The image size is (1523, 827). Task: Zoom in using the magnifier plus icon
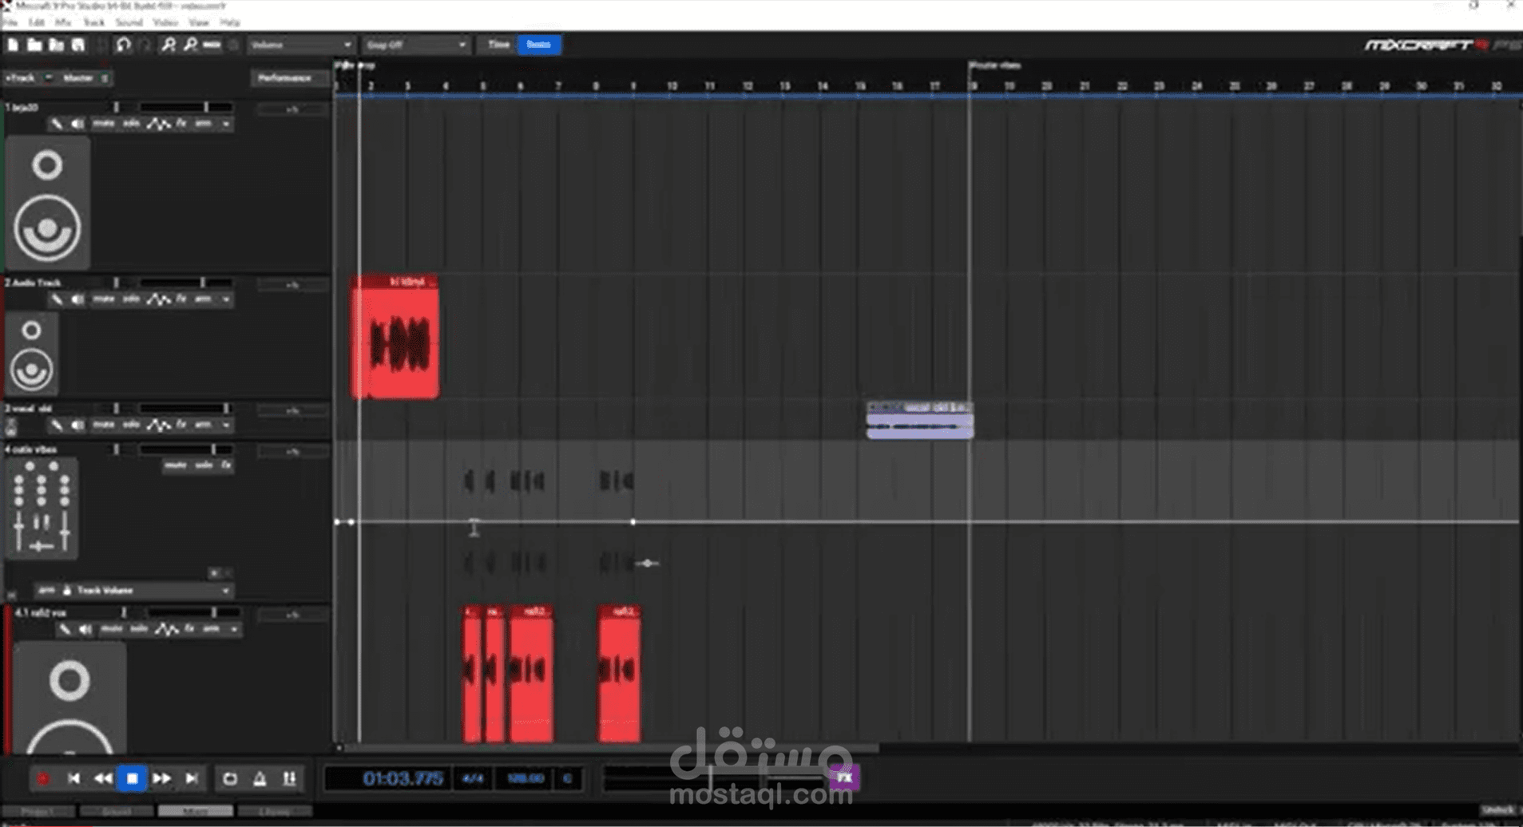[x=169, y=45]
